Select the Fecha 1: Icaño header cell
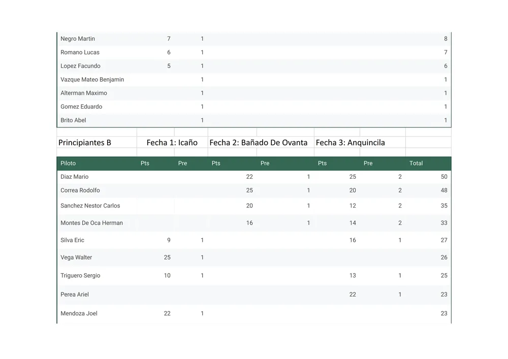This screenshot has height=359, width=508. pyautogui.click(x=172, y=143)
